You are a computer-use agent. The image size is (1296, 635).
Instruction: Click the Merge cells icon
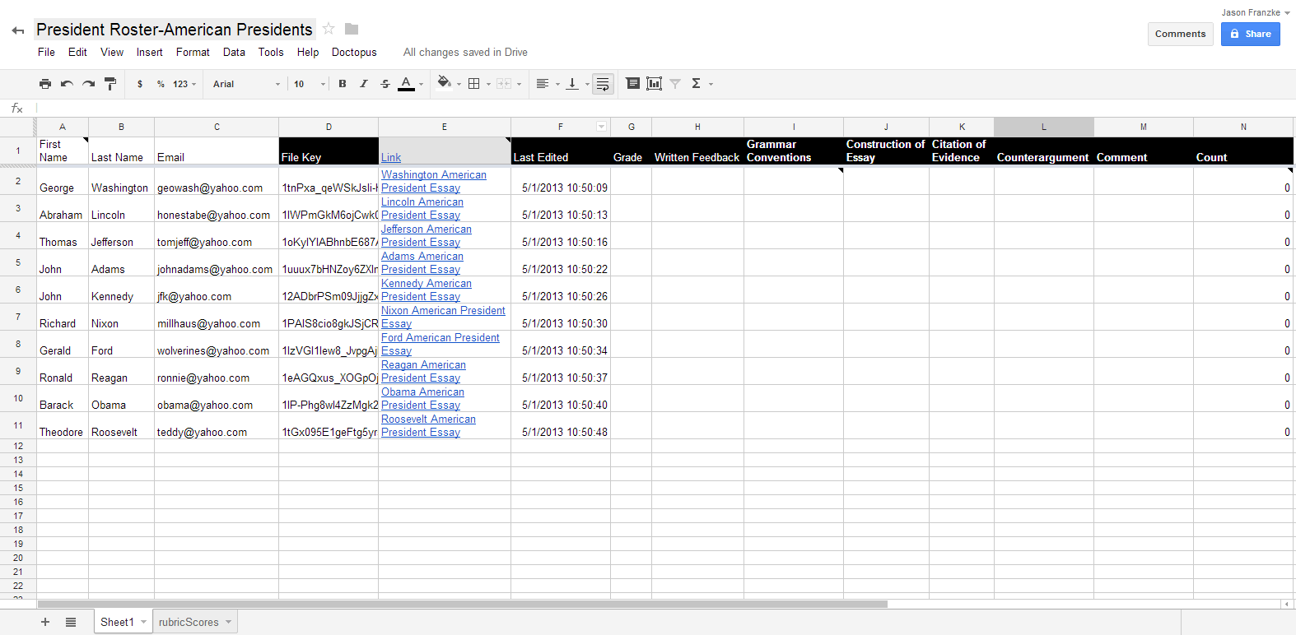tap(504, 84)
